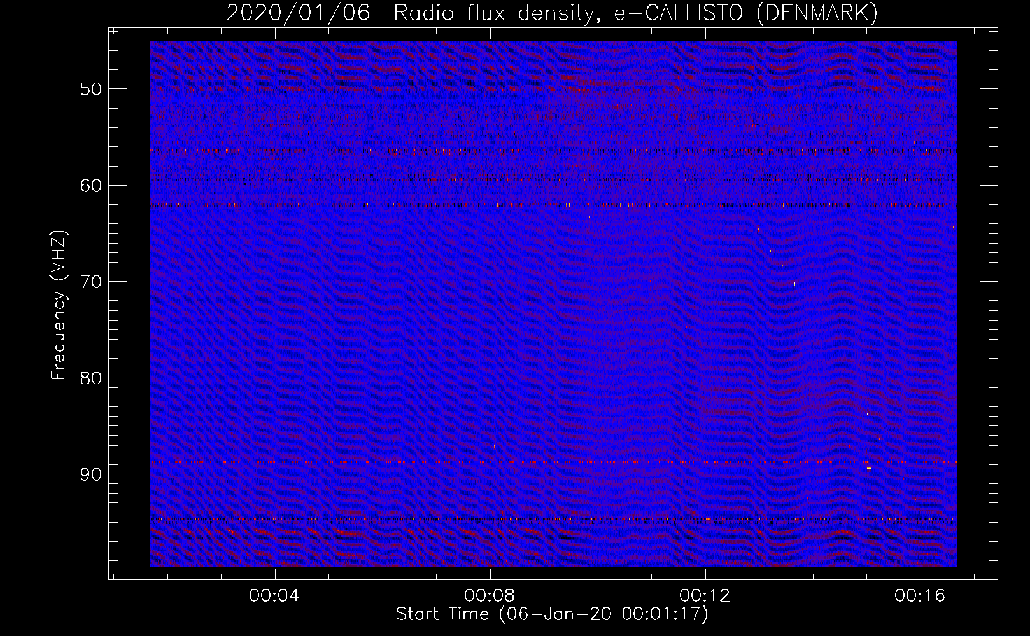
Task: Click the frequency tick label 90
Action: 91,475
